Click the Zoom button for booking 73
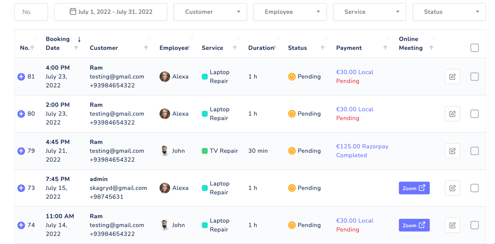Screen dimensions: 495x244 tap(414, 188)
